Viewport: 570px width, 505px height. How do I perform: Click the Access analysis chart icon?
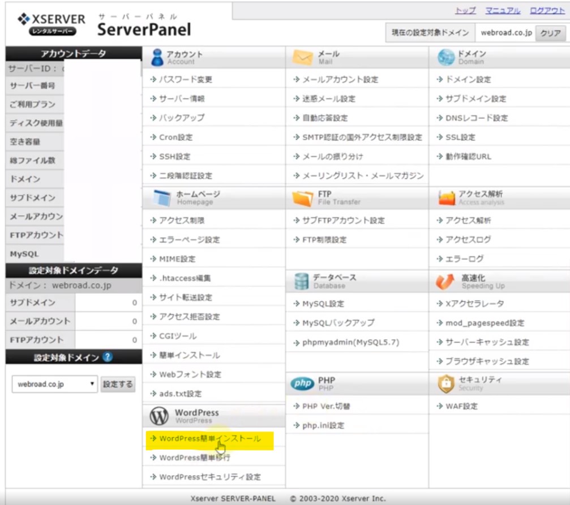pyautogui.click(x=447, y=198)
